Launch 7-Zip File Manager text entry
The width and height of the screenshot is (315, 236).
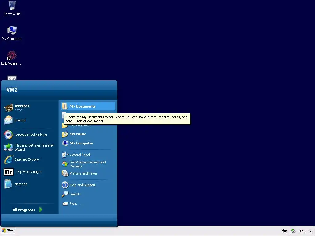click(x=28, y=172)
